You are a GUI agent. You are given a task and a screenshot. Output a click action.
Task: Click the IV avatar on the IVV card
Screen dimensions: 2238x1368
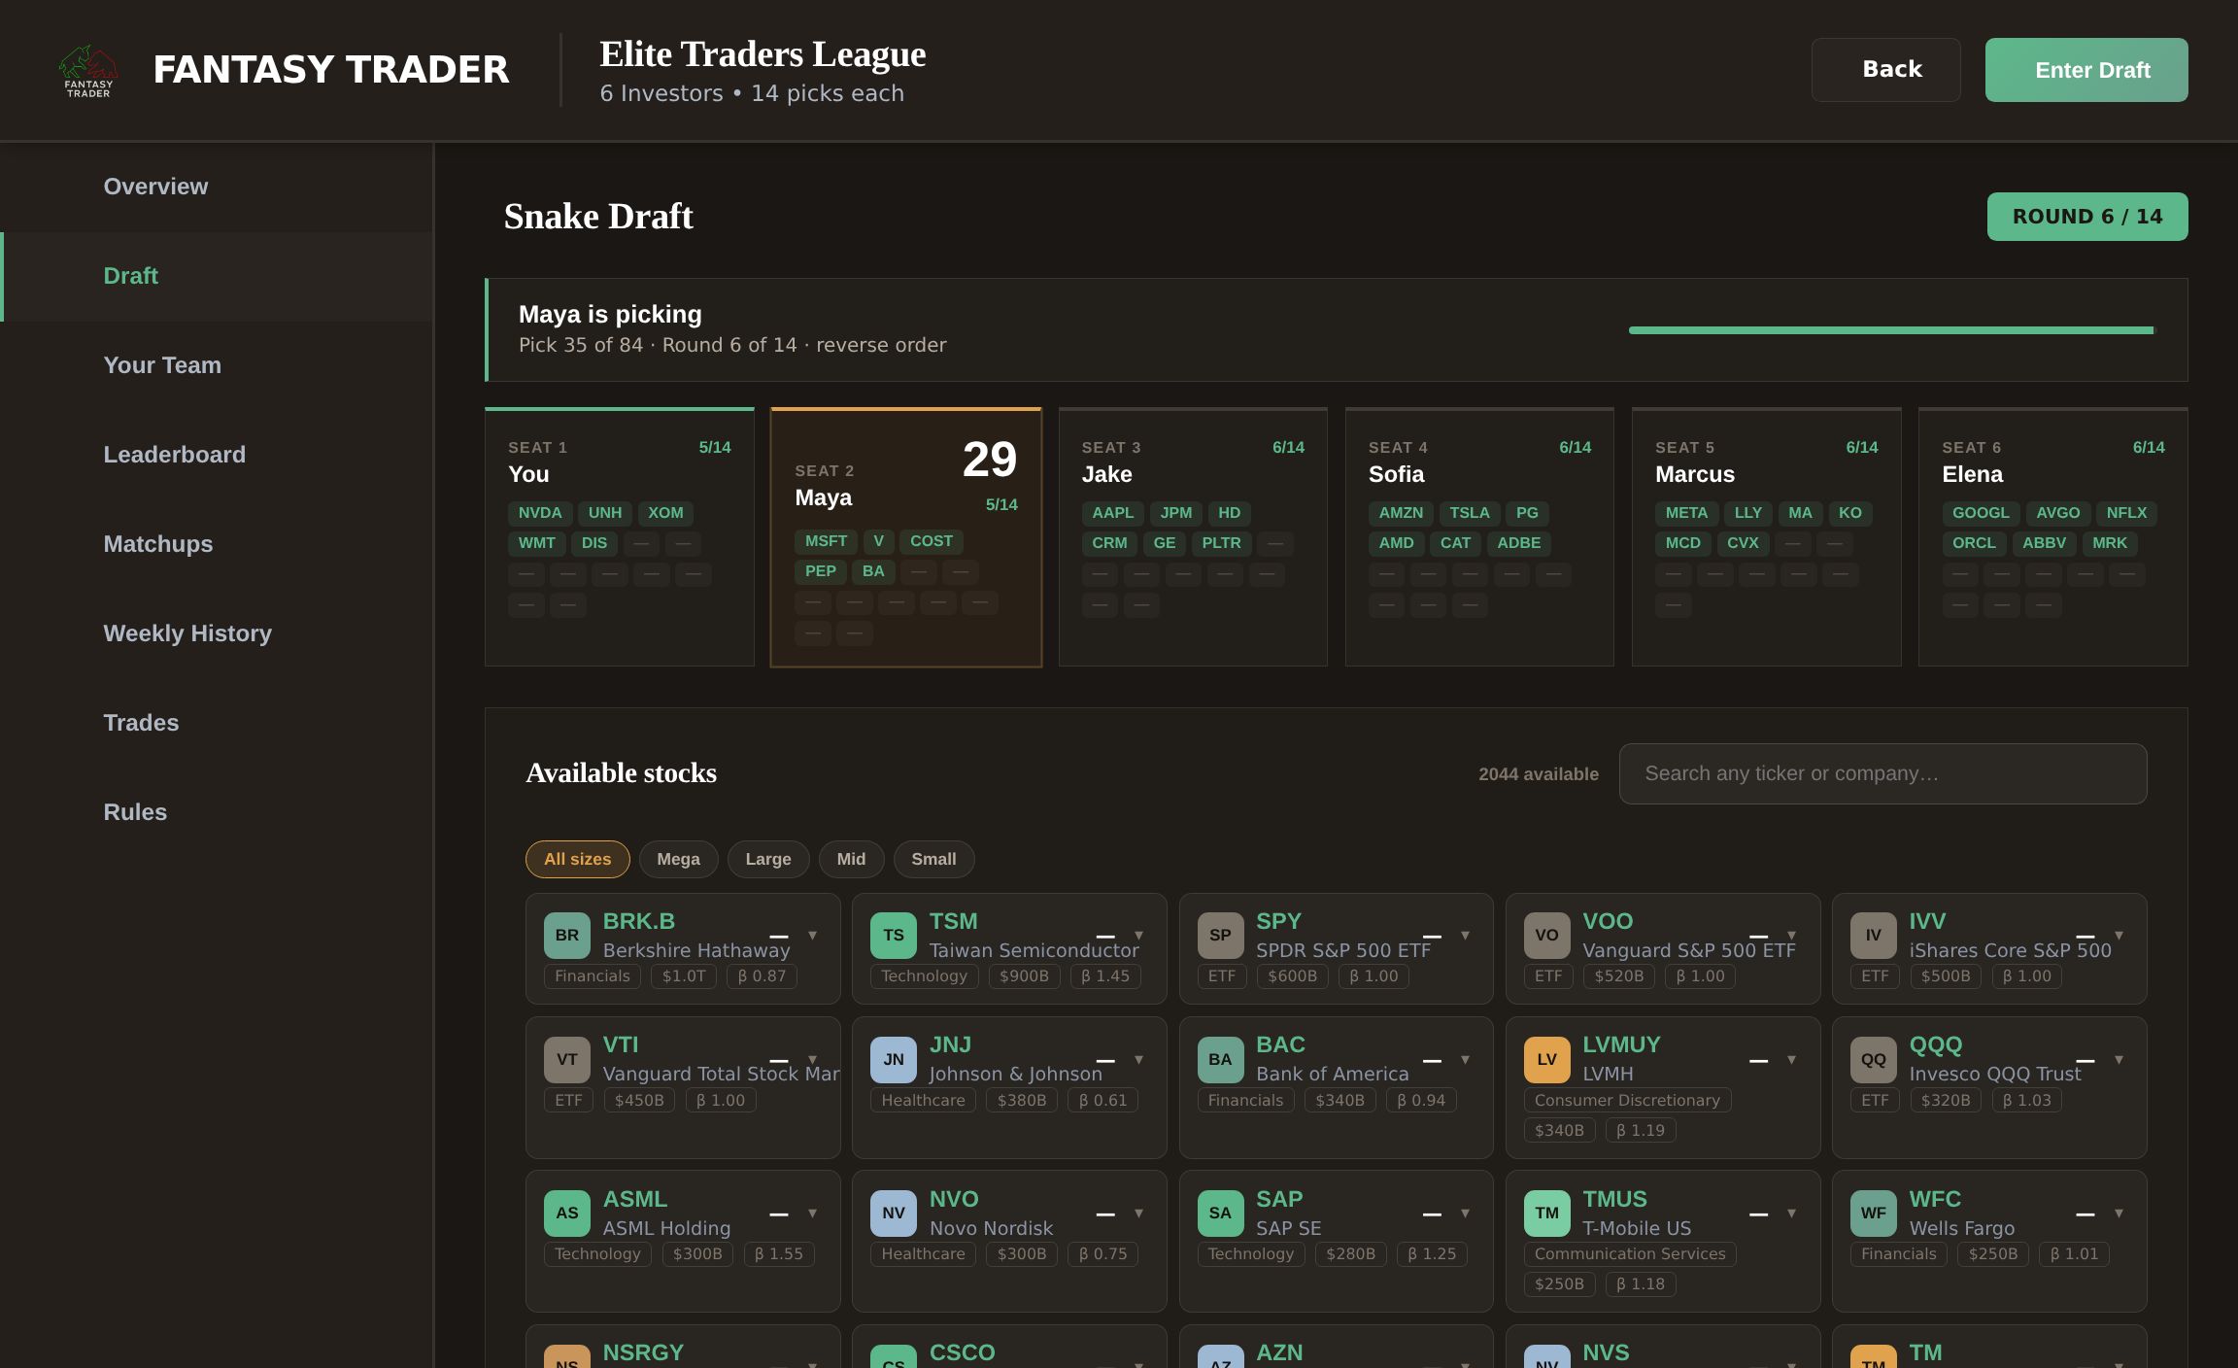1874,936
